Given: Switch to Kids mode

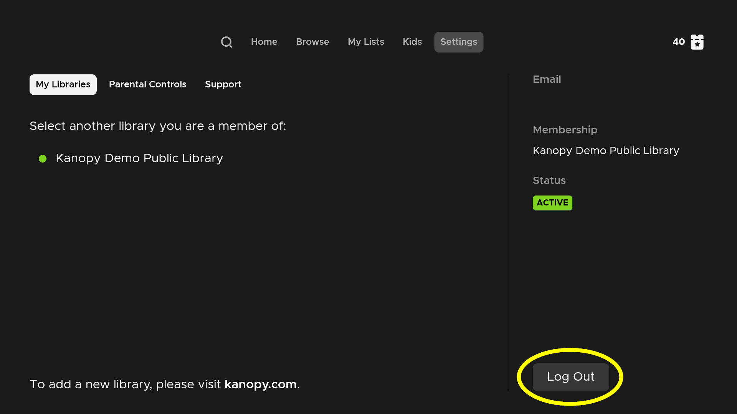Looking at the screenshot, I should tap(412, 42).
